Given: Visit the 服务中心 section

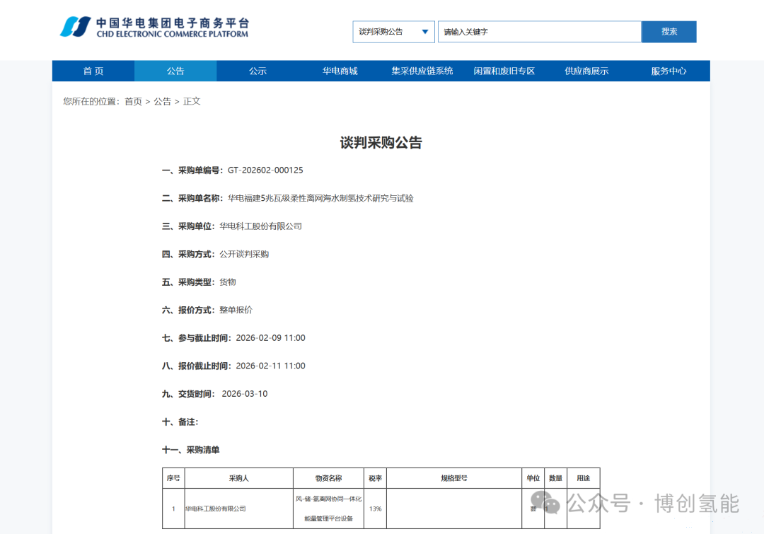Looking at the screenshot, I should [668, 71].
